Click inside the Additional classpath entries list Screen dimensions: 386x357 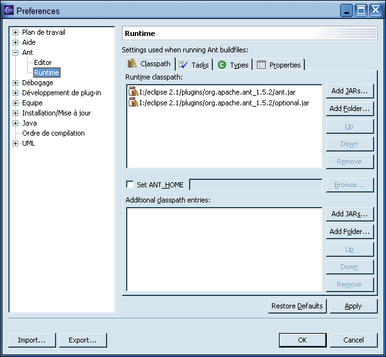(x=224, y=249)
